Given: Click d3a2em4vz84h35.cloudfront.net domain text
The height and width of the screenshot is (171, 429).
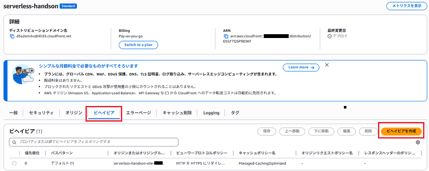Looking at the screenshot, I should click(44, 36).
